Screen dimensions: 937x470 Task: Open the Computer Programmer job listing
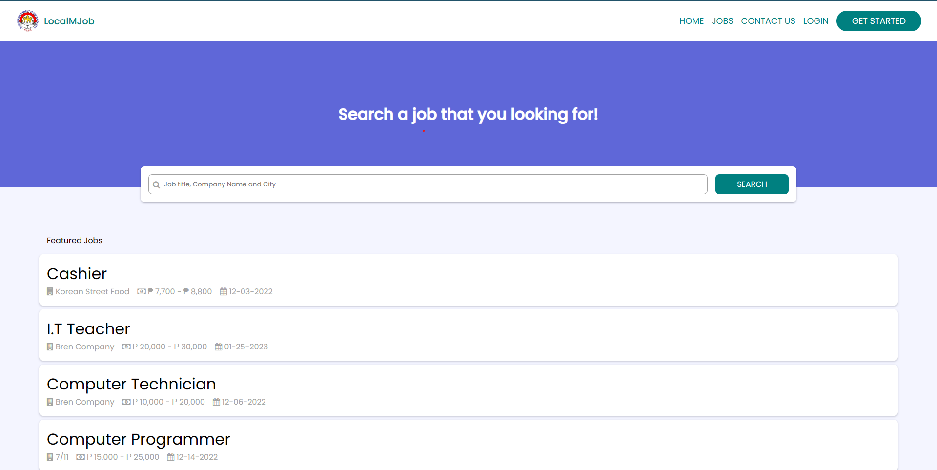tap(138, 439)
